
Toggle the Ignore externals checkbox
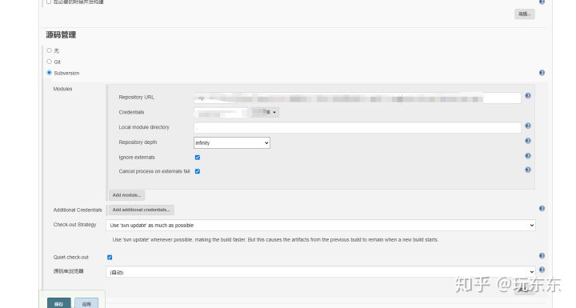click(198, 158)
